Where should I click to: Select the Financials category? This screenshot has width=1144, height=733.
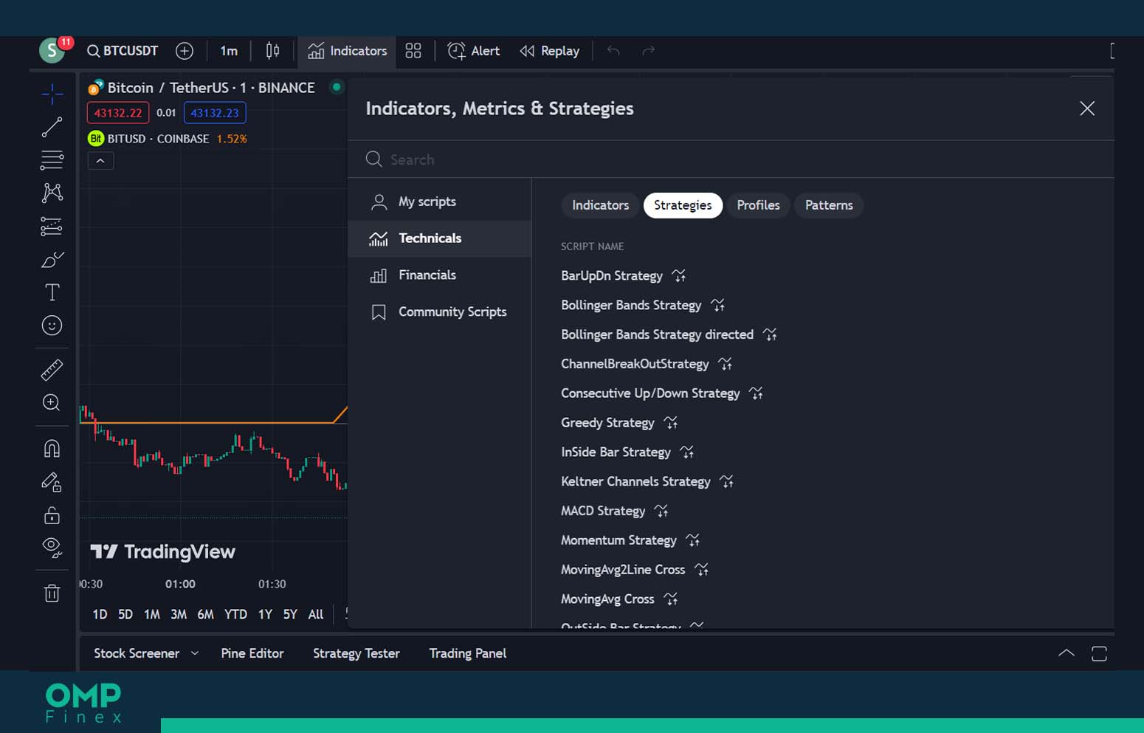pyautogui.click(x=440, y=275)
